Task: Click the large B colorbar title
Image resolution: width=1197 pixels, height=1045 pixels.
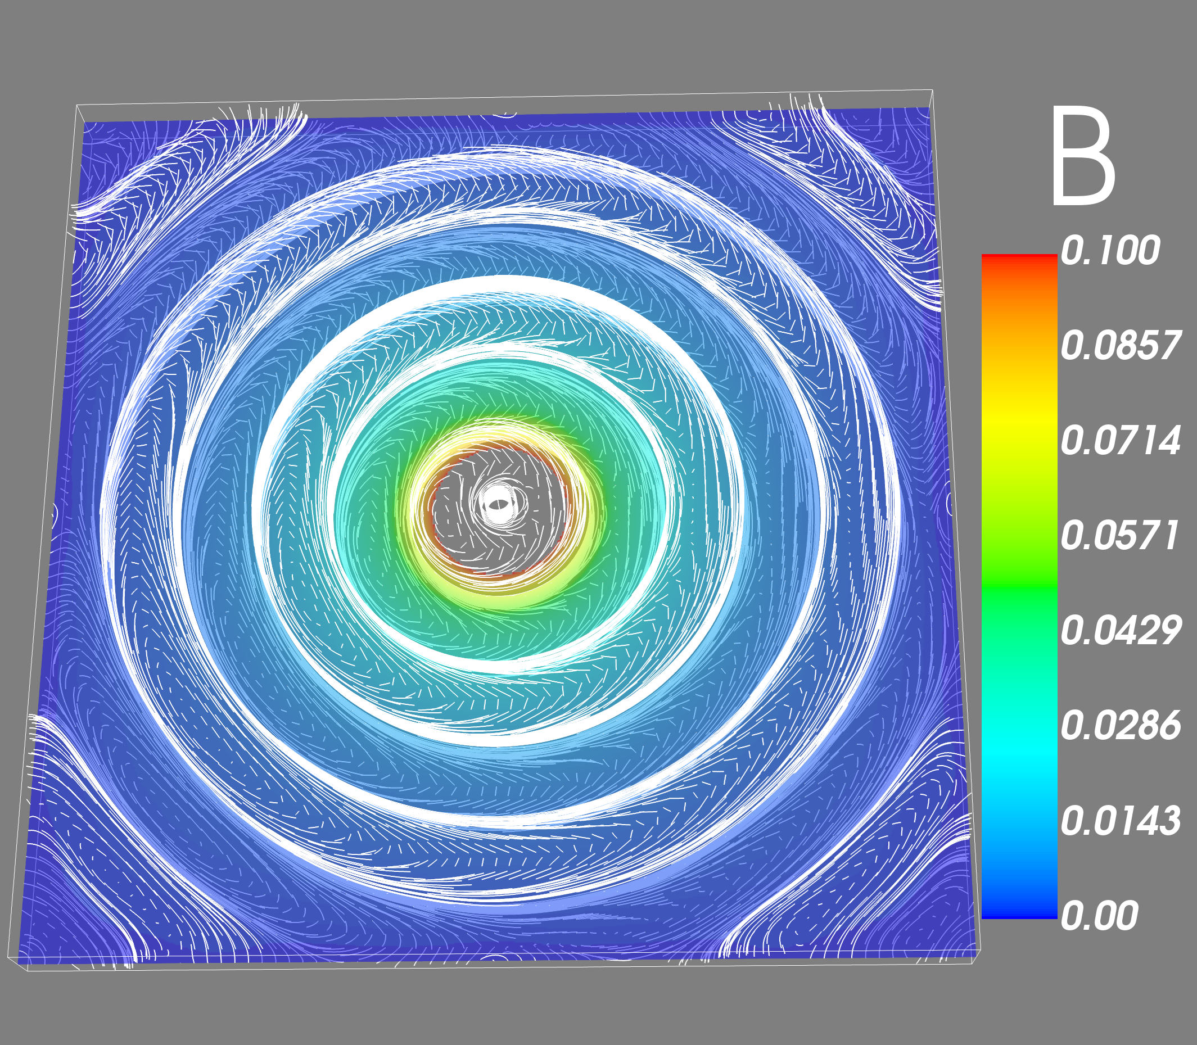Action: point(1084,156)
